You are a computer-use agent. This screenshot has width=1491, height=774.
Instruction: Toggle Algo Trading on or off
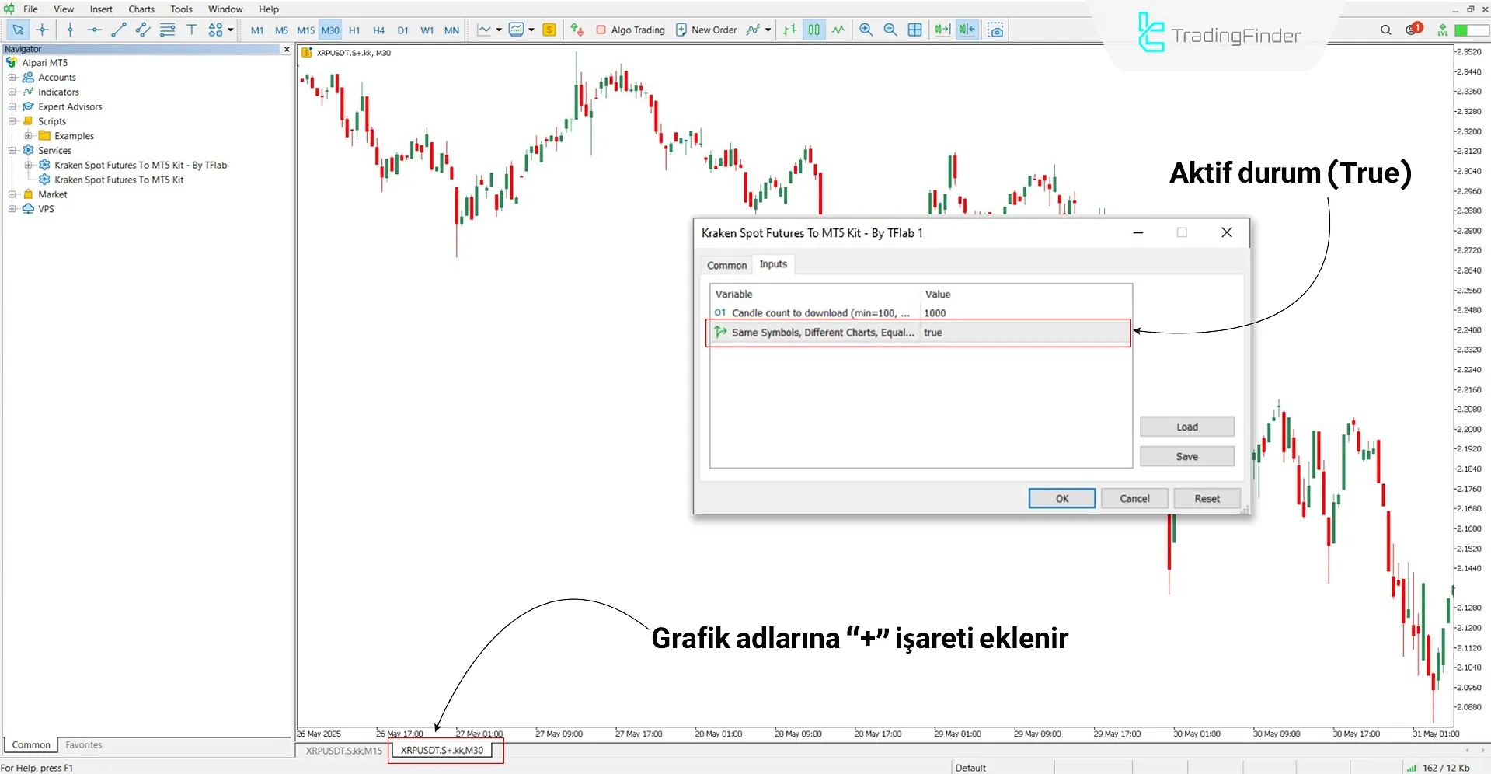[630, 30]
